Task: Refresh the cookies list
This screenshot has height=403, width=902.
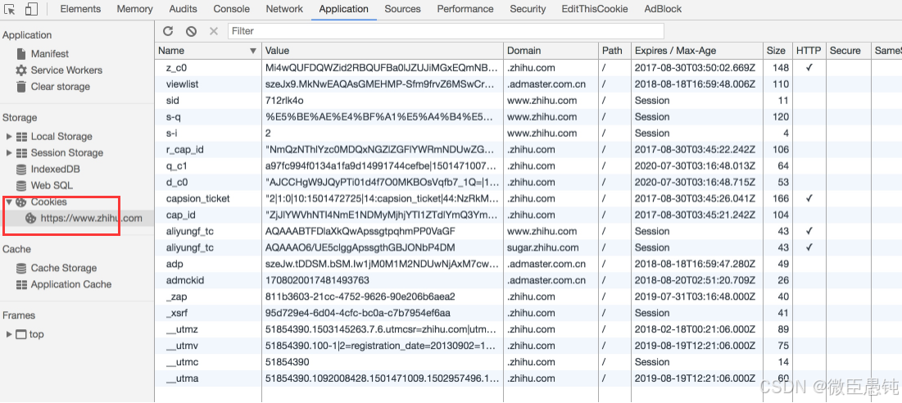Action: coord(167,31)
